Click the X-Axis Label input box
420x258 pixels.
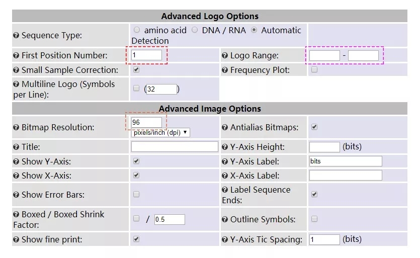[x=346, y=176]
